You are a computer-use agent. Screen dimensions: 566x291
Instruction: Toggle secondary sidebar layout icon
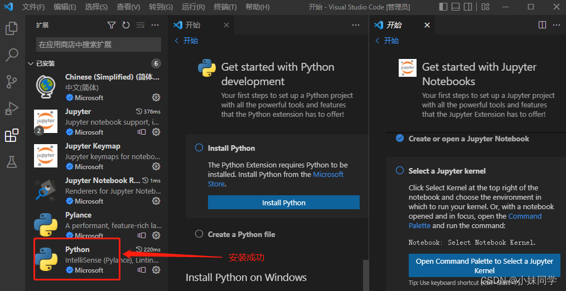[x=468, y=7]
